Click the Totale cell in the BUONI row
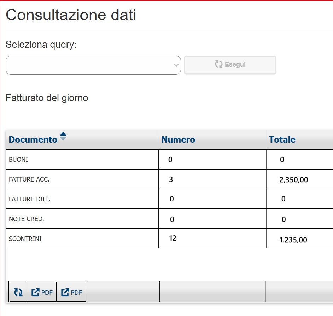This screenshot has width=333, height=316. tap(300, 160)
